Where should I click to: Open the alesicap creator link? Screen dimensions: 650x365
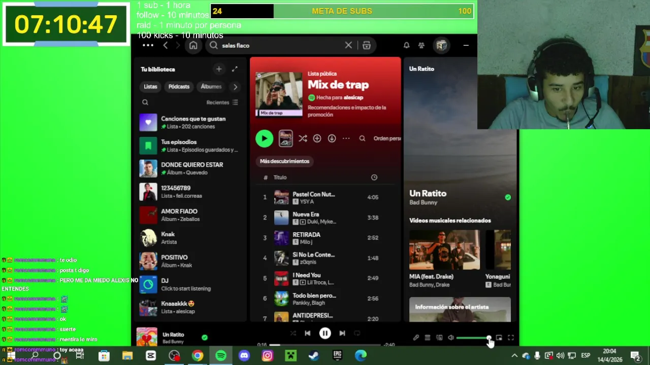[x=353, y=97]
